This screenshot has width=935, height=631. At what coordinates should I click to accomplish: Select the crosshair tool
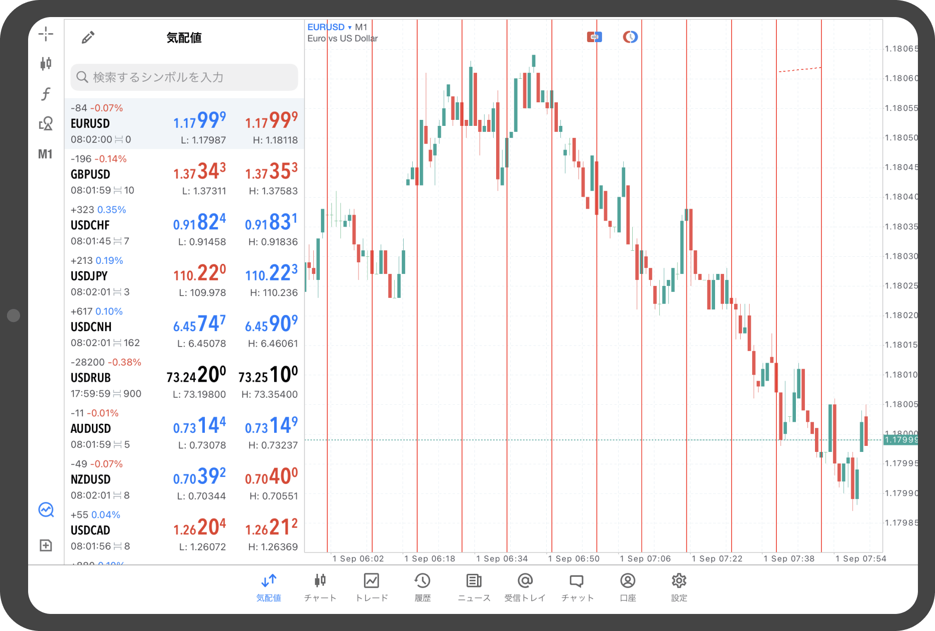[46, 34]
